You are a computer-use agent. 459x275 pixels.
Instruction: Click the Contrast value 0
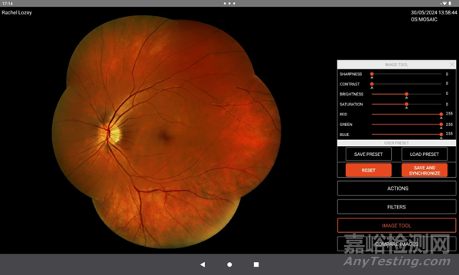pyautogui.click(x=447, y=83)
